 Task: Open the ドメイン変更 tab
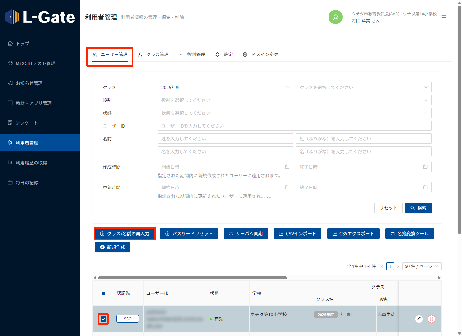pyautogui.click(x=261, y=55)
